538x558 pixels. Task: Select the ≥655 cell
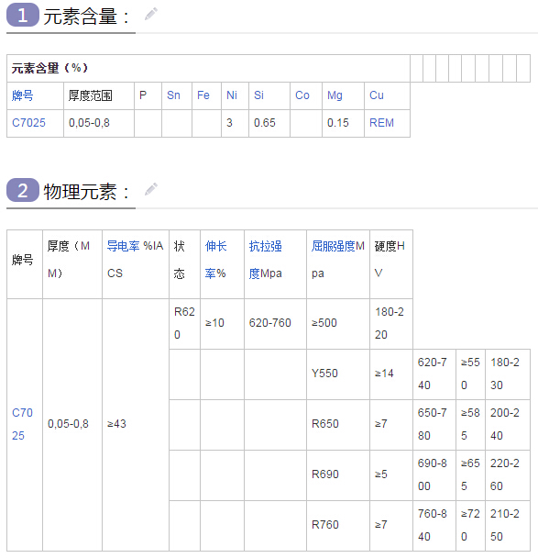[470, 474]
